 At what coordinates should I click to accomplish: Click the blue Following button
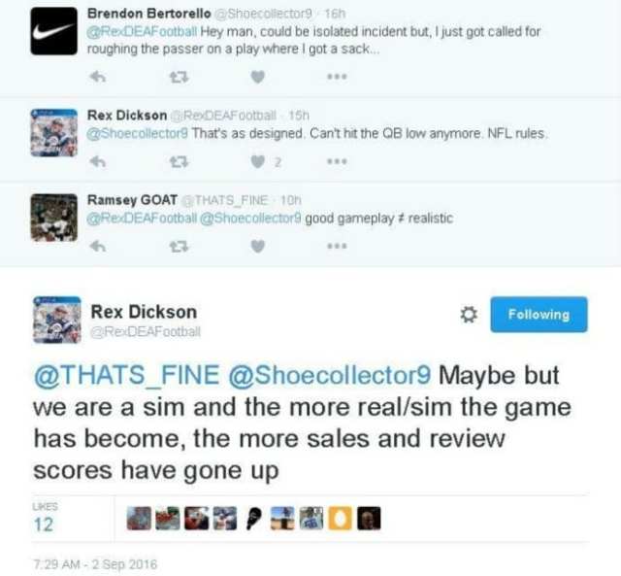coord(539,315)
